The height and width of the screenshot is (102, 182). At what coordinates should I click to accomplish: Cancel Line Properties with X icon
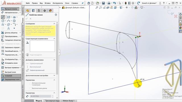(x=30, y=19)
